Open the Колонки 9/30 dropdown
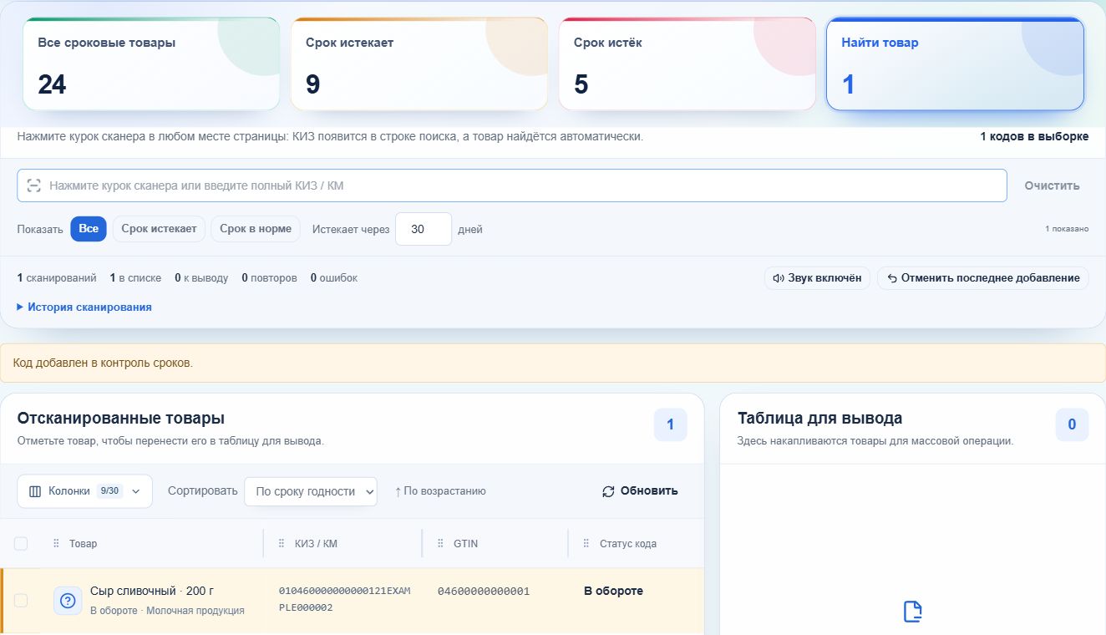This screenshot has height=635, width=1106. [84, 491]
